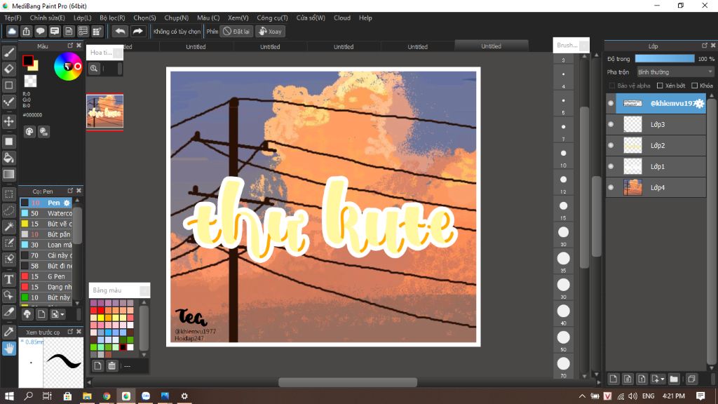This screenshot has width=718, height=404.
Task: Toggle the Bảo vệ alpha checkbox
Action: [x=611, y=86]
